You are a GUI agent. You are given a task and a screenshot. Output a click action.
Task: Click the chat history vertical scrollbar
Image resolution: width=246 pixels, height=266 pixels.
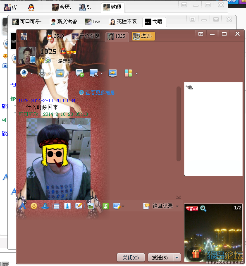point(178,124)
